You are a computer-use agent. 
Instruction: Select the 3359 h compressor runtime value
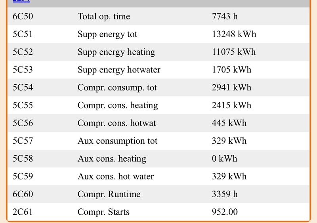(x=225, y=194)
